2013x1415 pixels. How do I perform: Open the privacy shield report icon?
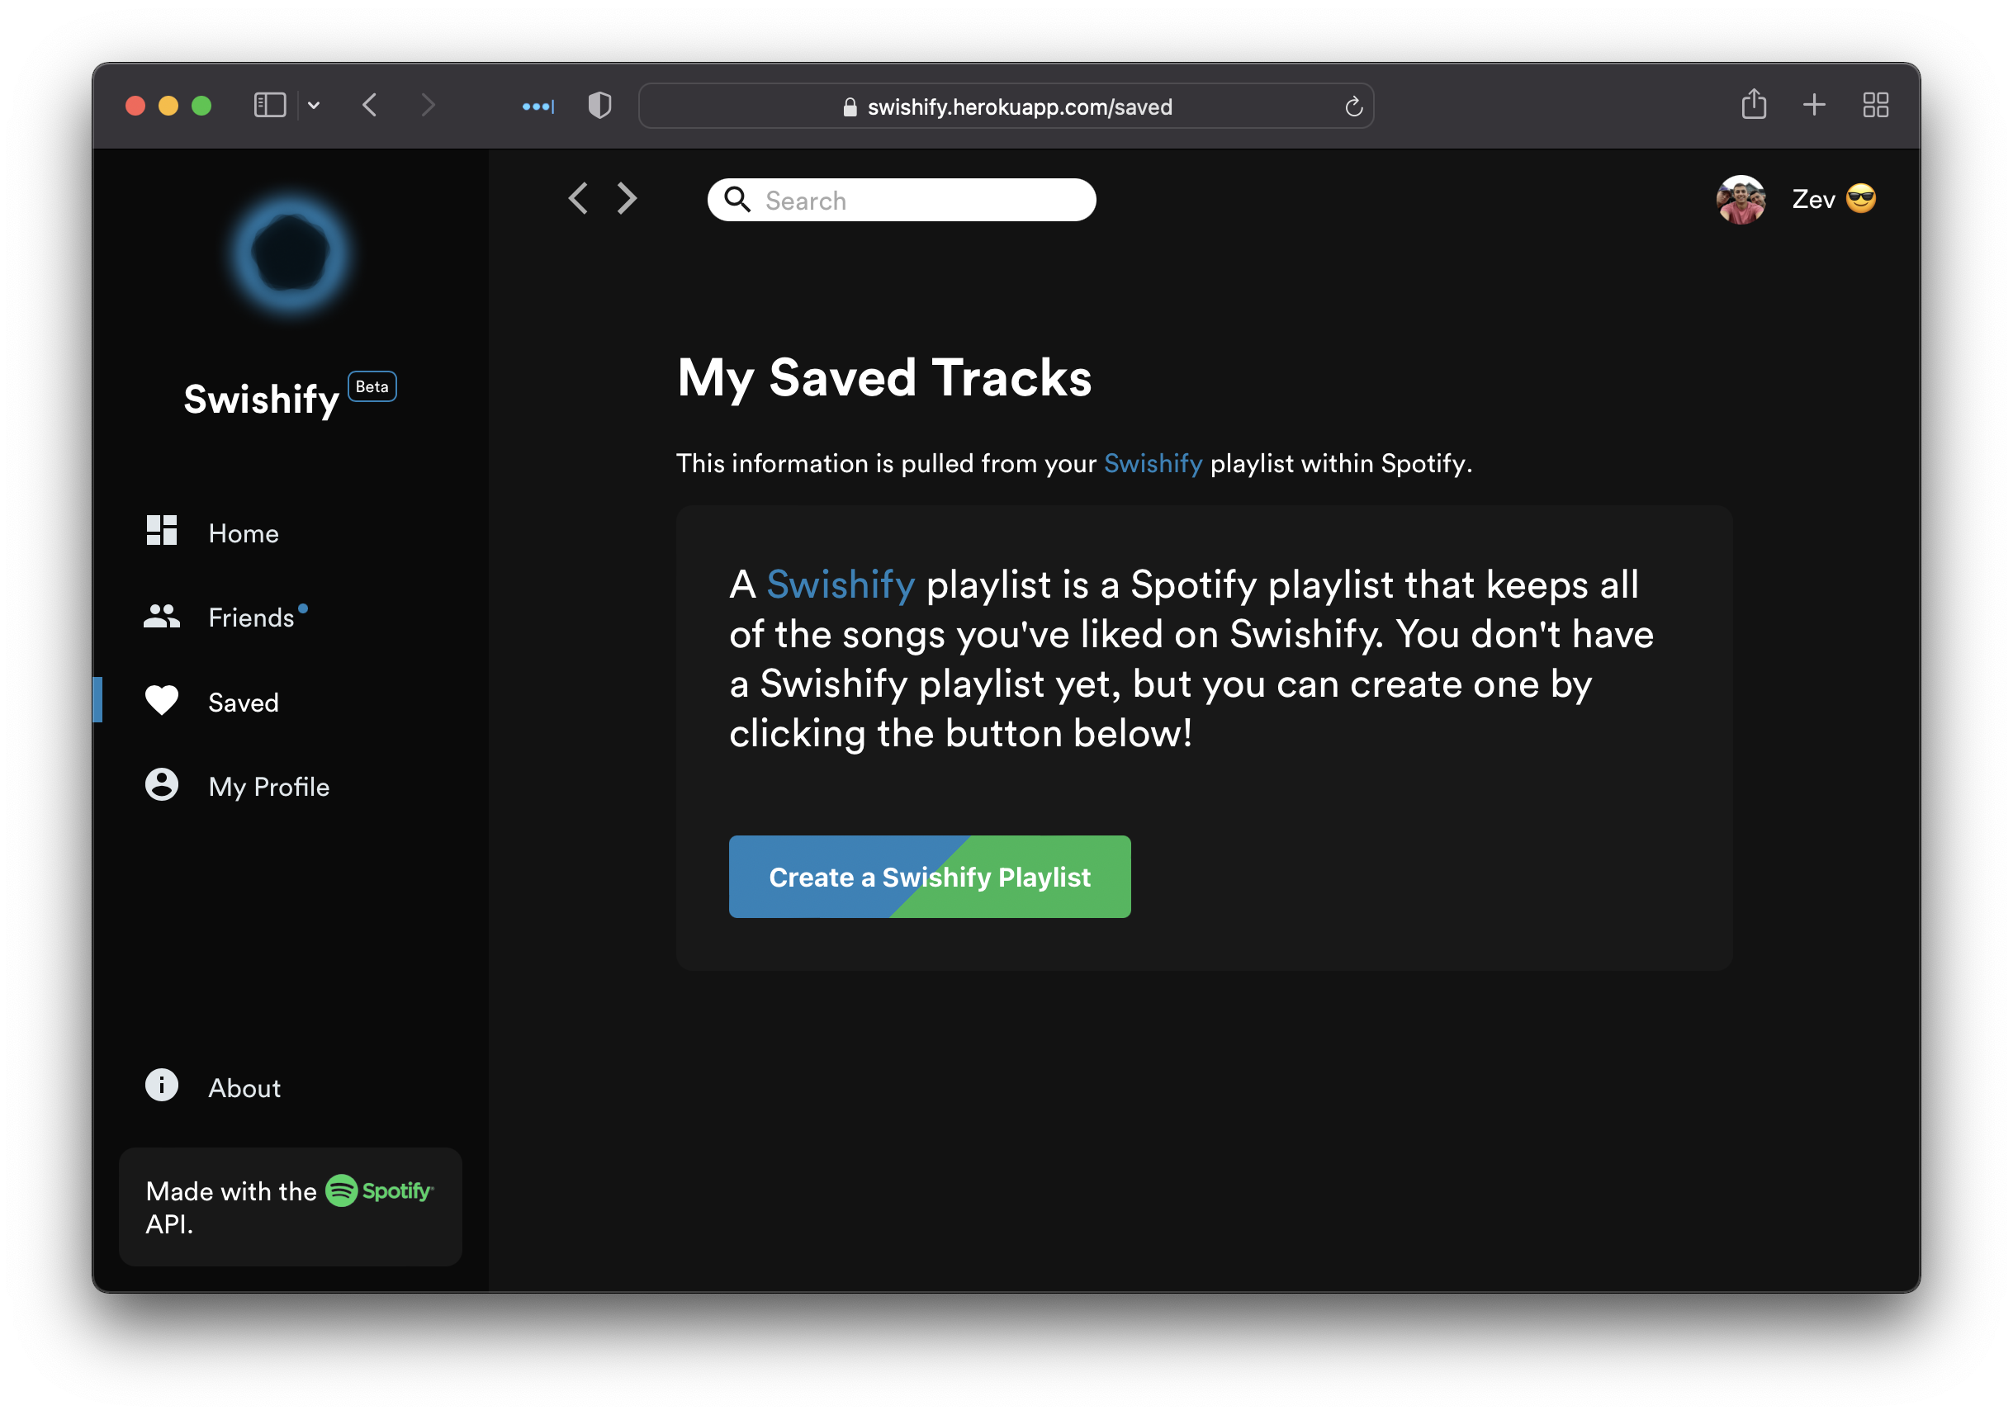pyautogui.click(x=599, y=105)
